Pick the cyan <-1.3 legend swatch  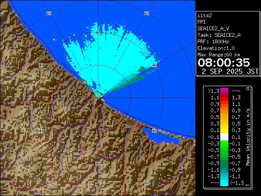pos(224,183)
